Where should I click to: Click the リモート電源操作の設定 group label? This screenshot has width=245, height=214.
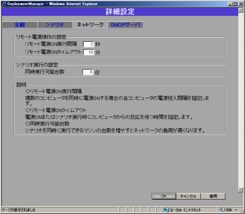coord(41,37)
